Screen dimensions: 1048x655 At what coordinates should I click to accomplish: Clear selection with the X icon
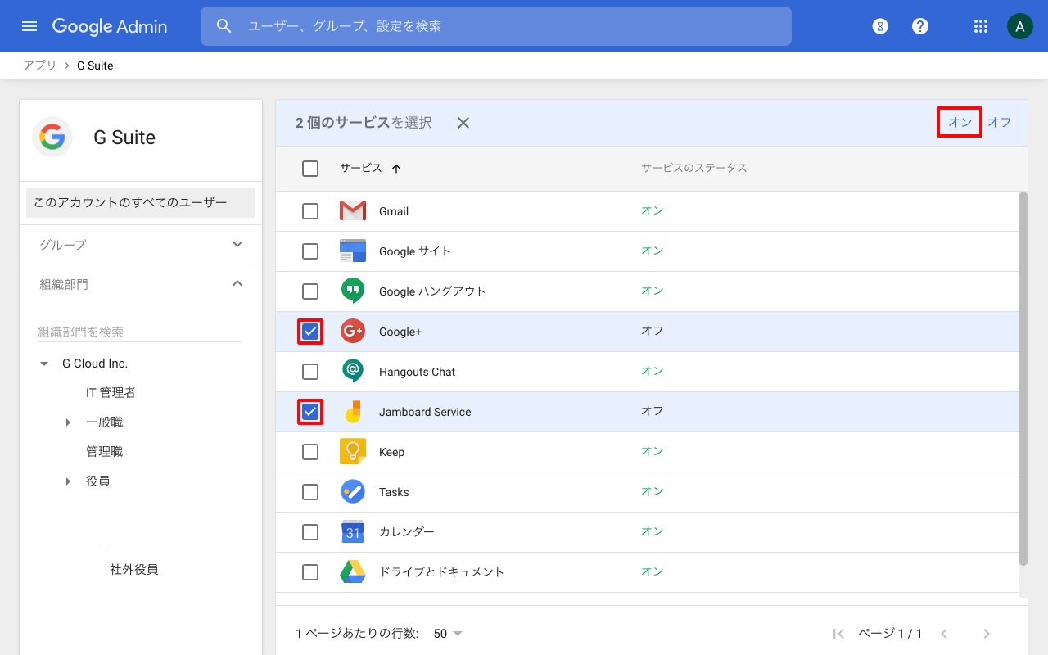click(x=463, y=123)
